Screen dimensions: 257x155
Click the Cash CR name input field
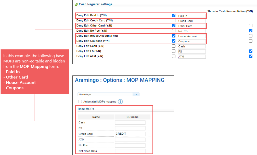point(130,123)
